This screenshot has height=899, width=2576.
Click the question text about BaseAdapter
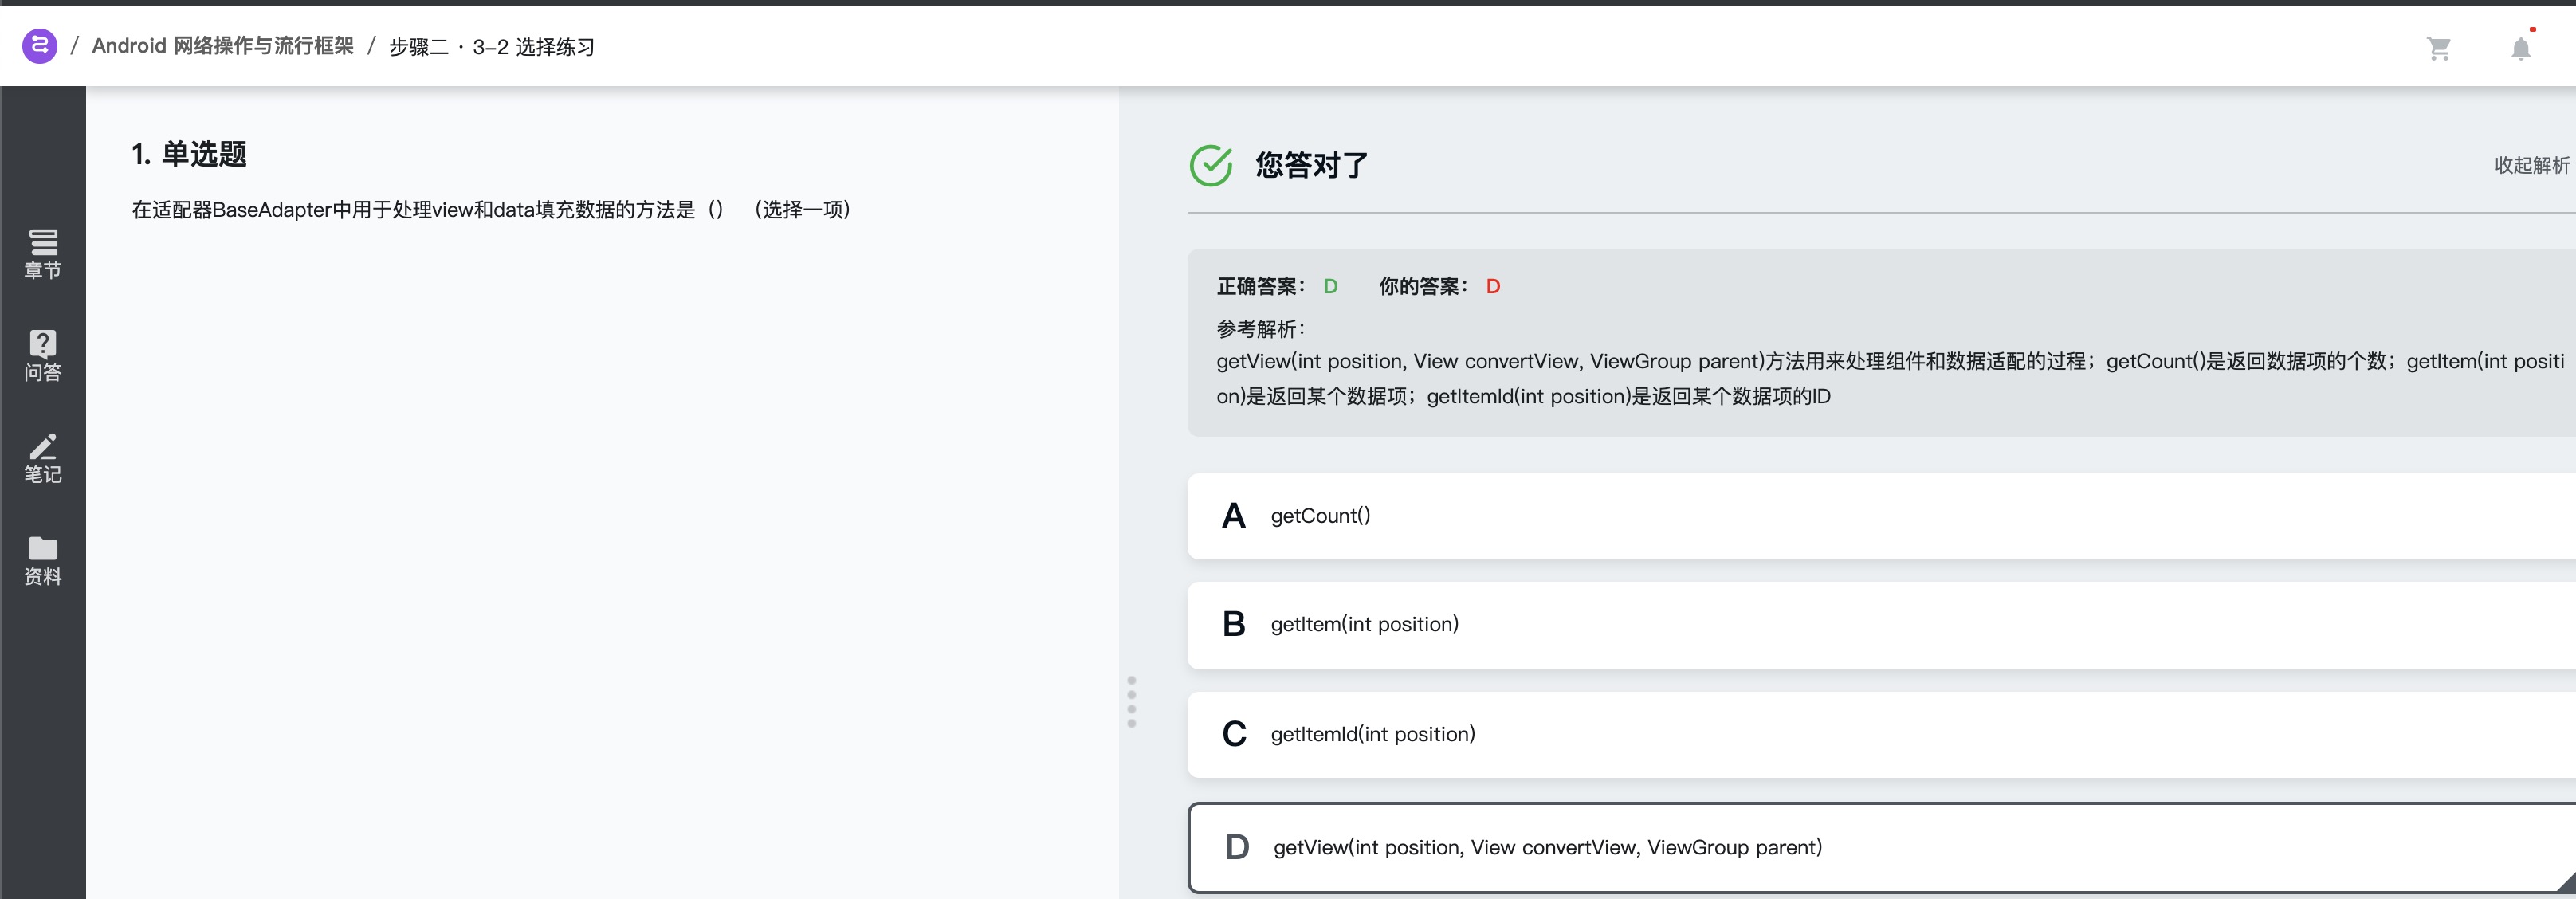pyautogui.click(x=491, y=209)
